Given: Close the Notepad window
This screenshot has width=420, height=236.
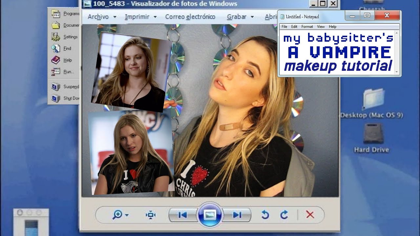Looking at the screenshot, I should pyautogui.click(x=387, y=16).
